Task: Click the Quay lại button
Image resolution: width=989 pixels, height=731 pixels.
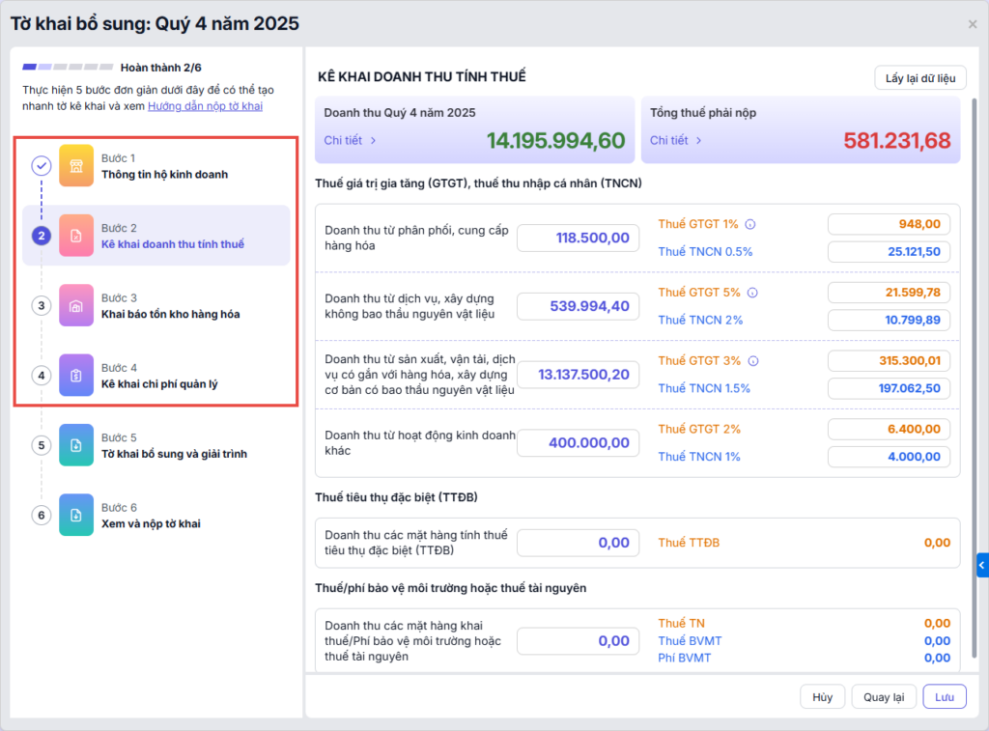Action: click(x=884, y=697)
